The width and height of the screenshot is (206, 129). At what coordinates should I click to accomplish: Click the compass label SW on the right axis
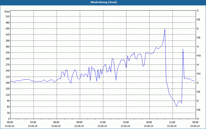[199, 74]
